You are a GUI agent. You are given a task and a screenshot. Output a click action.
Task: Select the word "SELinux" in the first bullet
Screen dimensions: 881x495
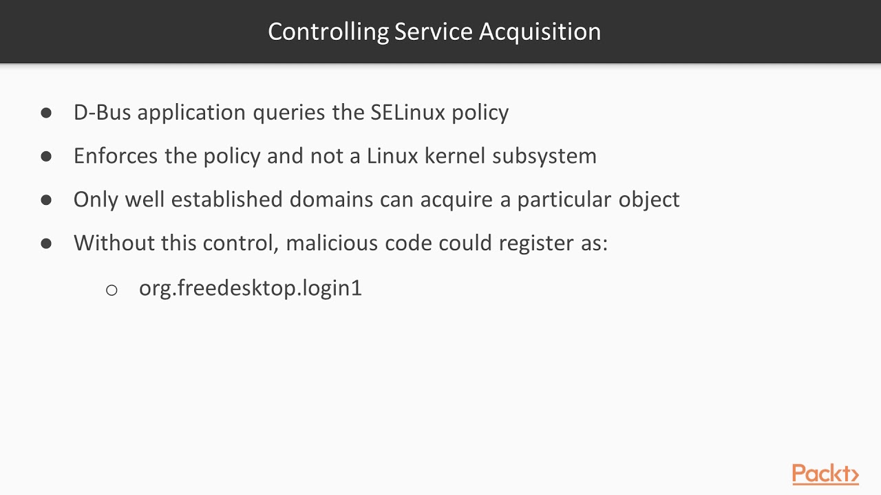pyautogui.click(x=408, y=112)
